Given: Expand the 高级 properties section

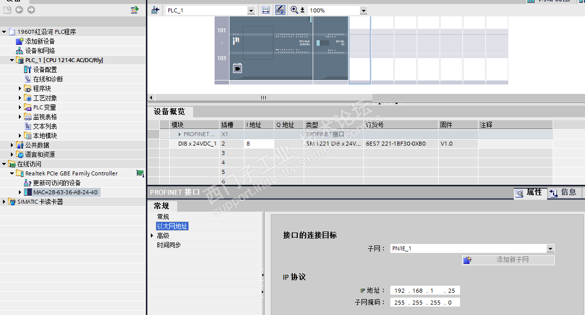Looking at the screenshot, I should point(152,236).
